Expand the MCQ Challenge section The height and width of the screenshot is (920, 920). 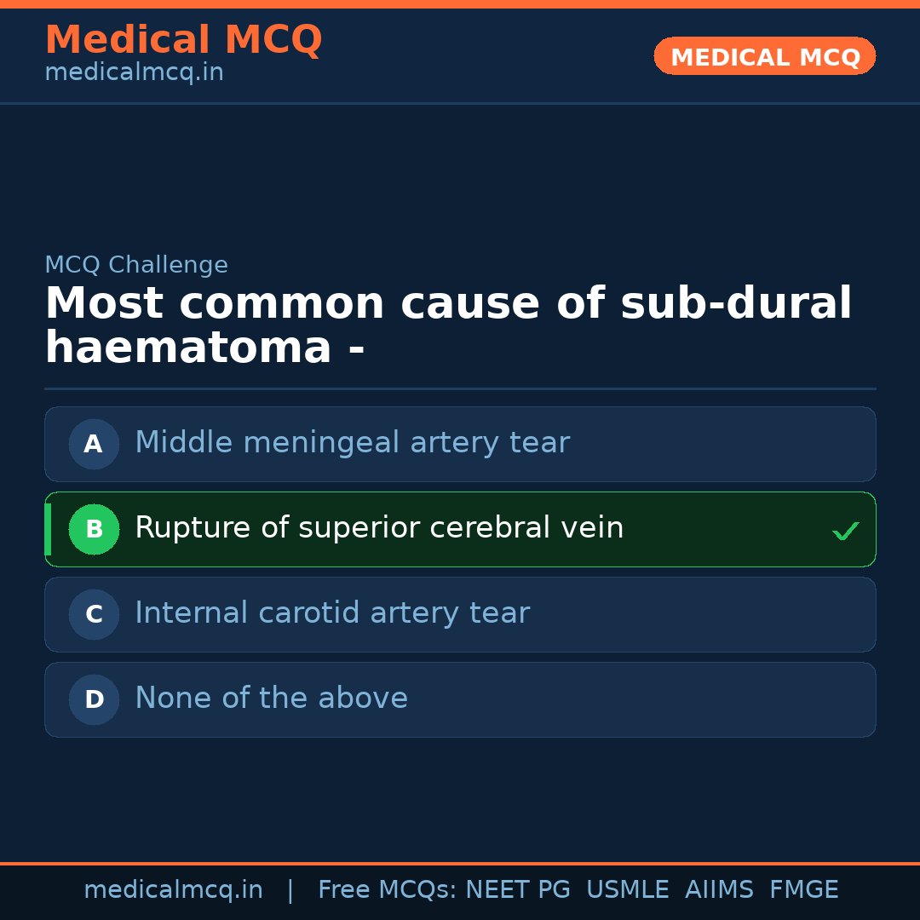tap(136, 265)
